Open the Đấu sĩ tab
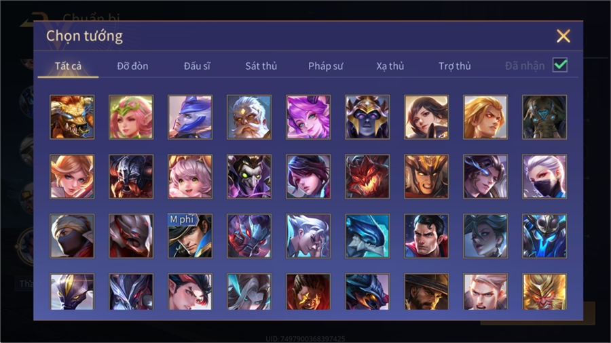The height and width of the screenshot is (343, 611). (x=197, y=66)
